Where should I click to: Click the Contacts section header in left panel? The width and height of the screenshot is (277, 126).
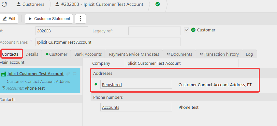pos(41,99)
